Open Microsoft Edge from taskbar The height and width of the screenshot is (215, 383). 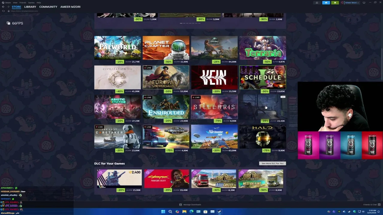coord(191,212)
